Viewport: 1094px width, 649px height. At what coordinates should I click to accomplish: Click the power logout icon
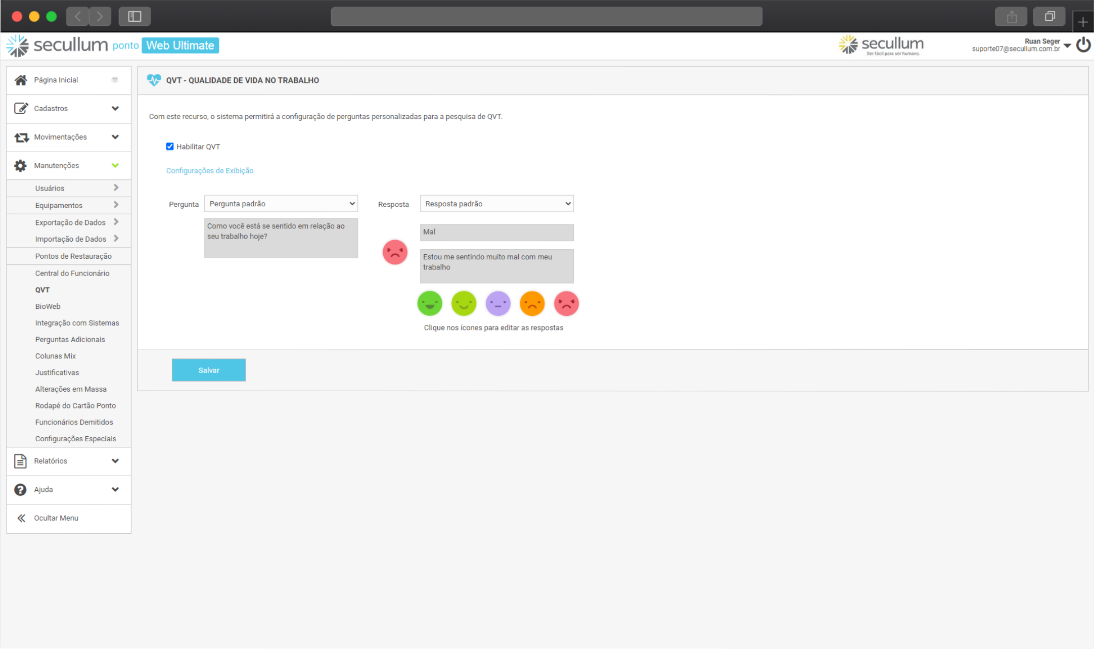click(1083, 45)
